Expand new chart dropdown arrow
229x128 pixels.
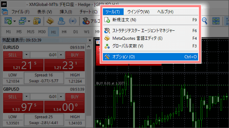14,21
